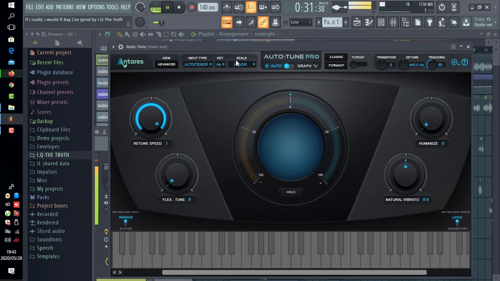The image size is (500, 281).
Task: Open the Playlist view icon
Action: [357, 22]
